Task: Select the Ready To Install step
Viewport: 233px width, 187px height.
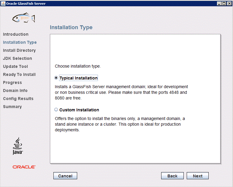Action: pos(19,74)
